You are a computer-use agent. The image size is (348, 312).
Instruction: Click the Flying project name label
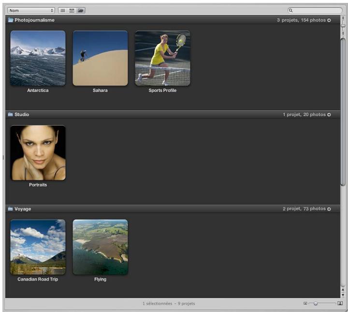tap(101, 279)
